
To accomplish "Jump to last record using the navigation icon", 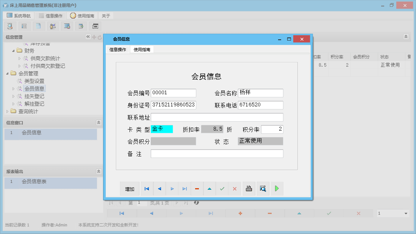I will pyautogui.click(x=185, y=188).
